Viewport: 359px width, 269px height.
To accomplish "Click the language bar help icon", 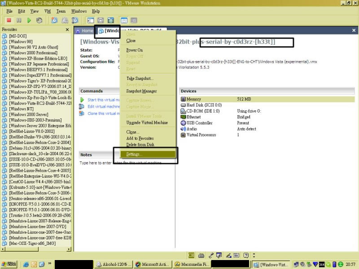I will click(246, 255).
